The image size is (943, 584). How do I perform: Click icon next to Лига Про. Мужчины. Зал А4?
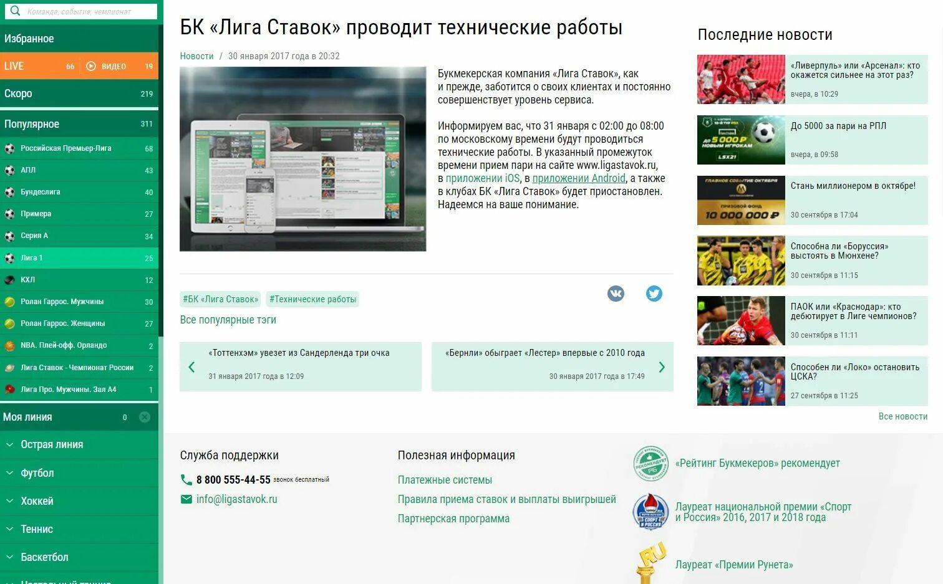[9, 390]
